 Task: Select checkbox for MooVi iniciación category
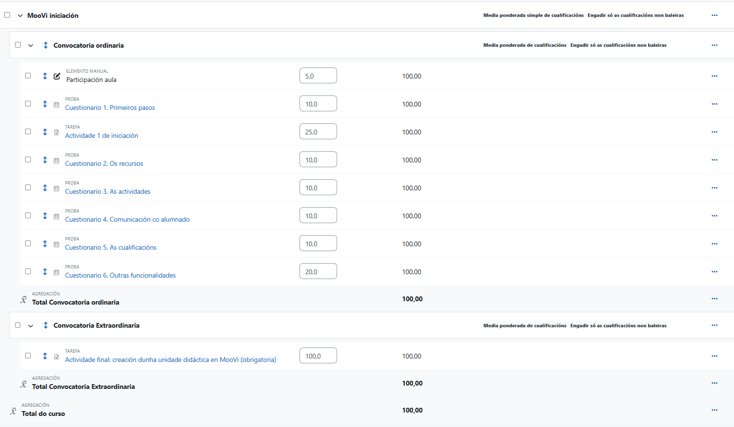(7, 15)
